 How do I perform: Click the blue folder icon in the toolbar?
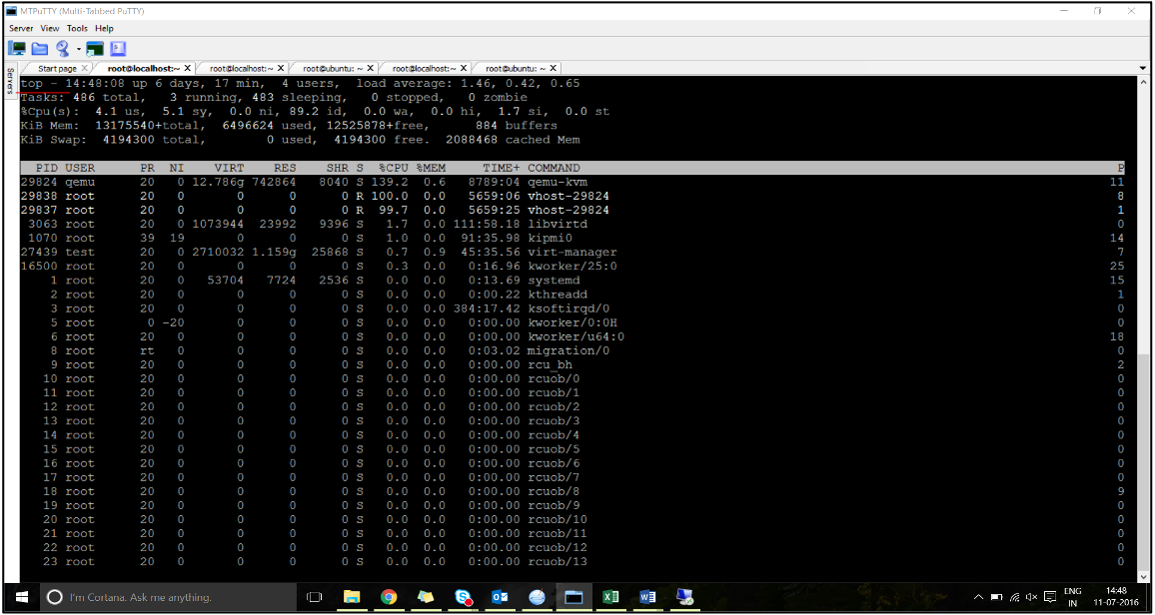point(39,49)
